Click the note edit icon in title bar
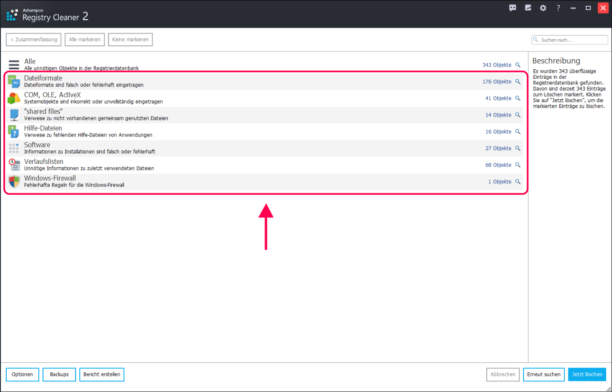Screen dimensions: 612x392 point(528,8)
